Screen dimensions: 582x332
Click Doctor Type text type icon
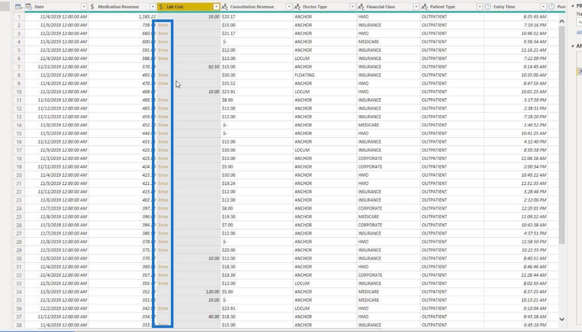pos(297,7)
